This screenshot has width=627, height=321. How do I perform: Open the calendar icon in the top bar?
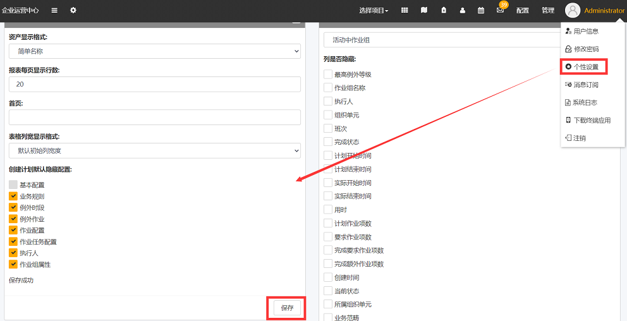pyautogui.click(x=481, y=10)
